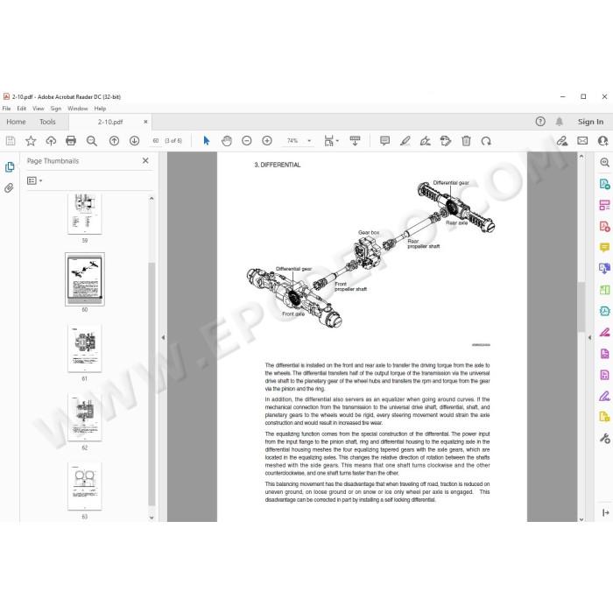Select page 60 thumbnail
Screen dimensions: 613x613
click(x=85, y=279)
